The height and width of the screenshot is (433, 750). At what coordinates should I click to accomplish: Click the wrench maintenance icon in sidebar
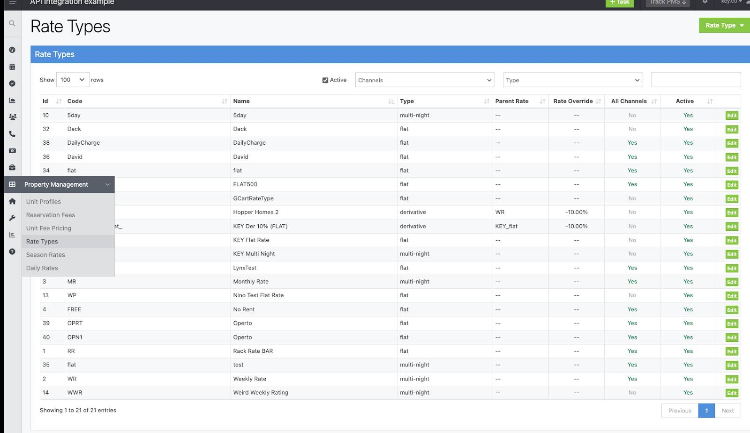(x=12, y=218)
